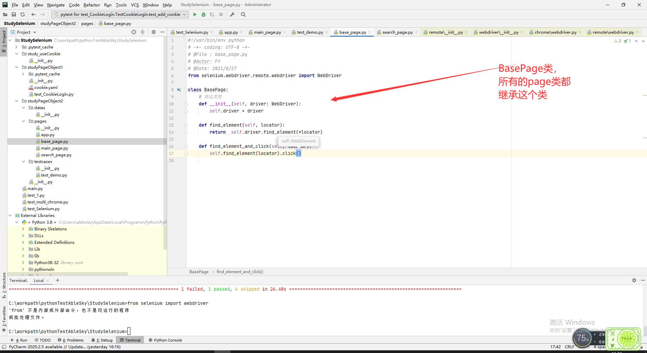Viewport: 647px width, 353px height.
Task: Click the Project panel vertical scrollbar
Action: (165, 143)
